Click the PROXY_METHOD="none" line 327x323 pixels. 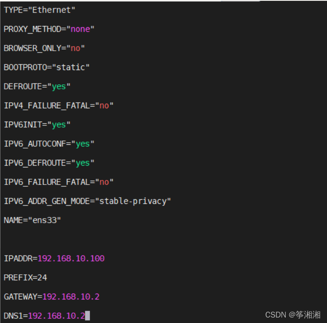49,29
